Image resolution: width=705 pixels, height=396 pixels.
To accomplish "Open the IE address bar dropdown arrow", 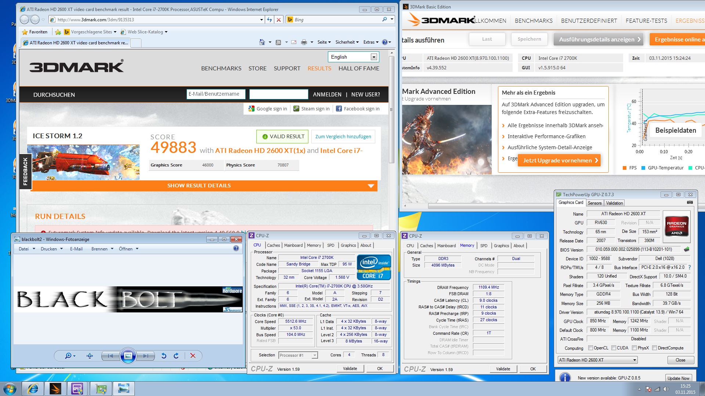I will coord(261,20).
